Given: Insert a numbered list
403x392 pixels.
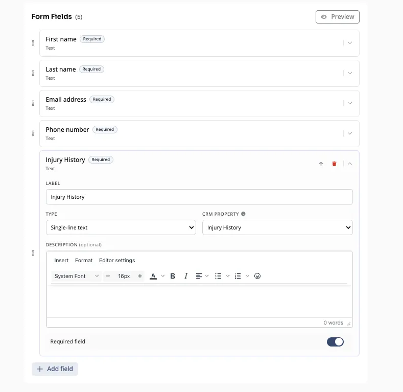Looking at the screenshot, I should pyautogui.click(x=238, y=276).
